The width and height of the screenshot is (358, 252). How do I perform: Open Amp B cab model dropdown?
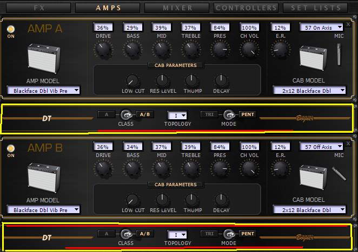(x=309, y=210)
